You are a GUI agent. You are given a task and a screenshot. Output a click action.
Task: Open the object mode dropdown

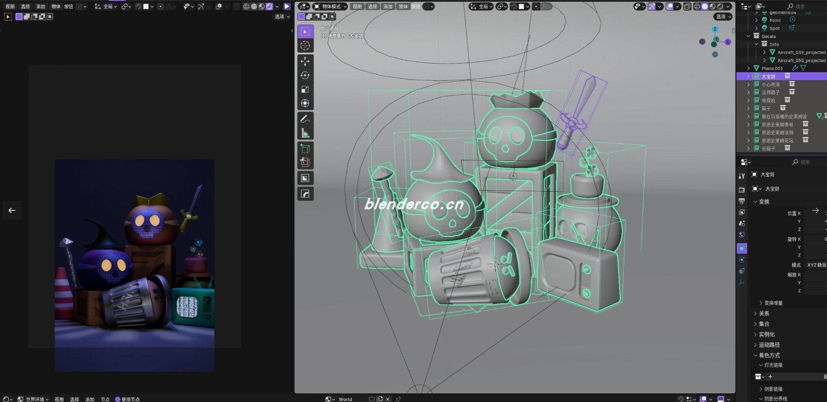(330, 6)
